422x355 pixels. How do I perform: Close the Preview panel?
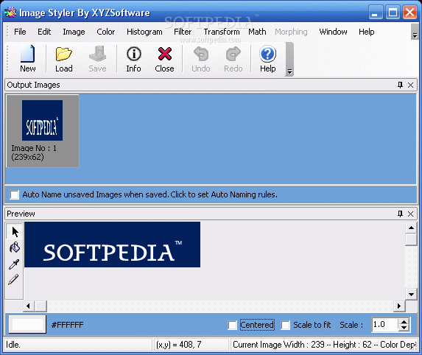410,214
